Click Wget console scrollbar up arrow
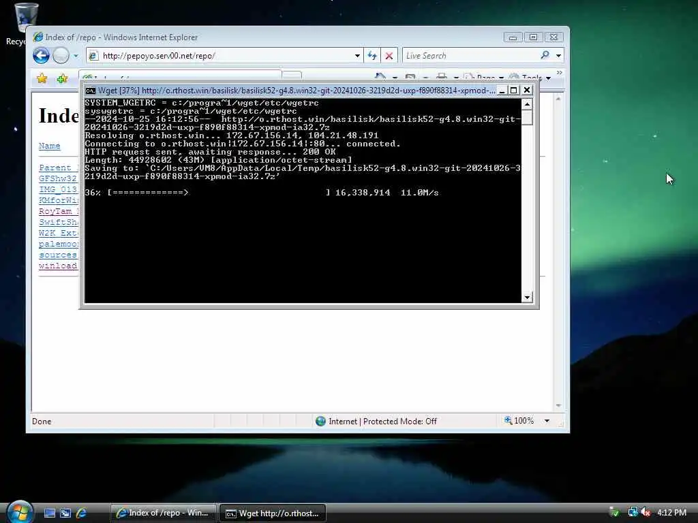Screen dimensions: 698x523 [x=527, y=104]
